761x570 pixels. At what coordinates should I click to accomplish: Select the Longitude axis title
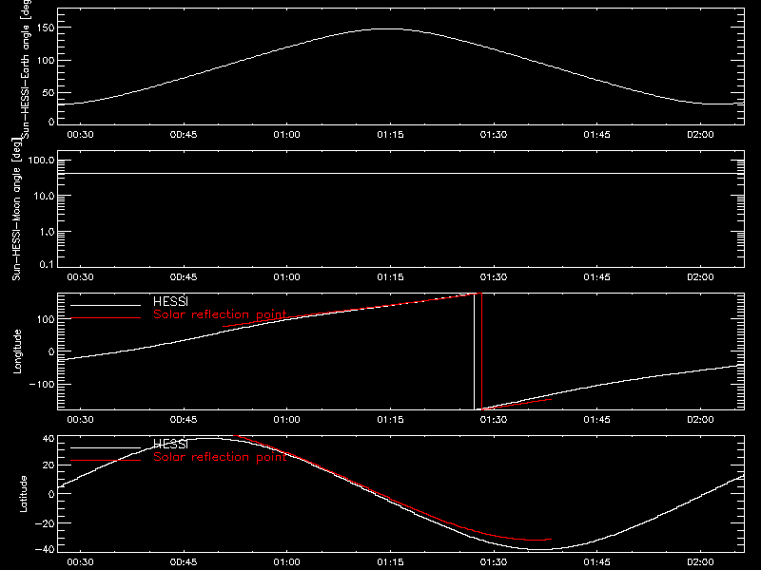point(17,351)
